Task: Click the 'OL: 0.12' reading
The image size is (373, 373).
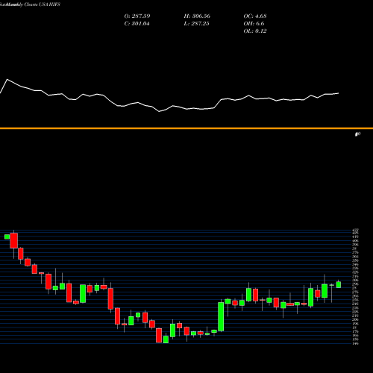Action: [x=255, y=31]
